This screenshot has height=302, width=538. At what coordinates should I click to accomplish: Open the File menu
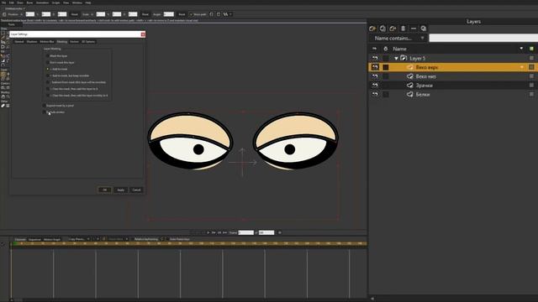pyautogui.click(x=3, y=3)
